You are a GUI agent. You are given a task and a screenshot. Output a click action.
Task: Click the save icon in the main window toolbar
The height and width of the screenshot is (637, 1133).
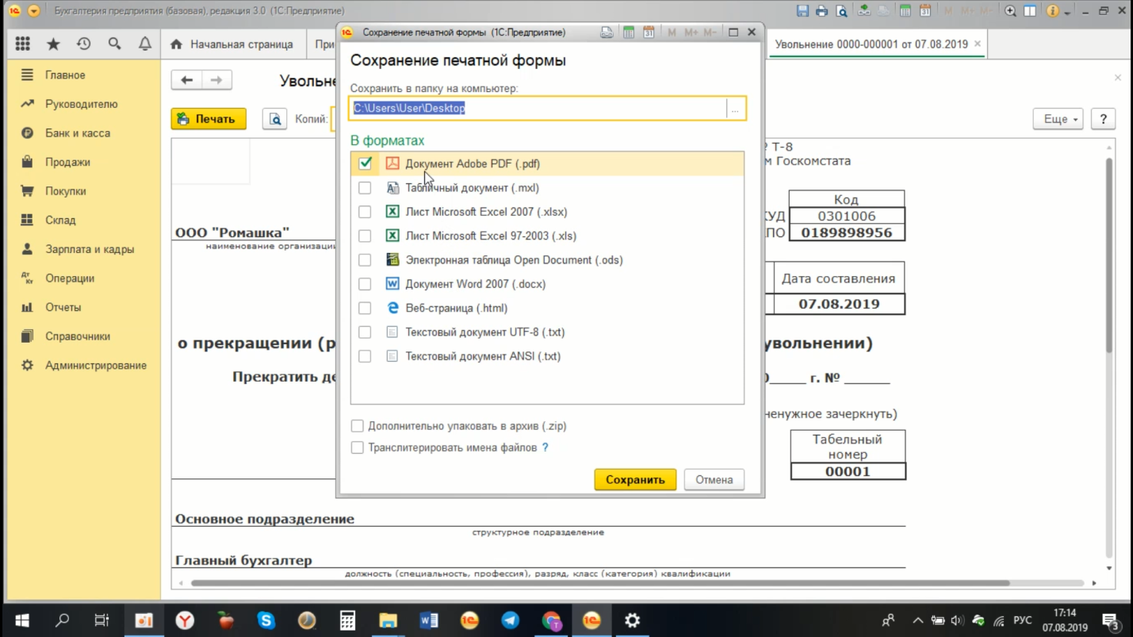[802, 11]
